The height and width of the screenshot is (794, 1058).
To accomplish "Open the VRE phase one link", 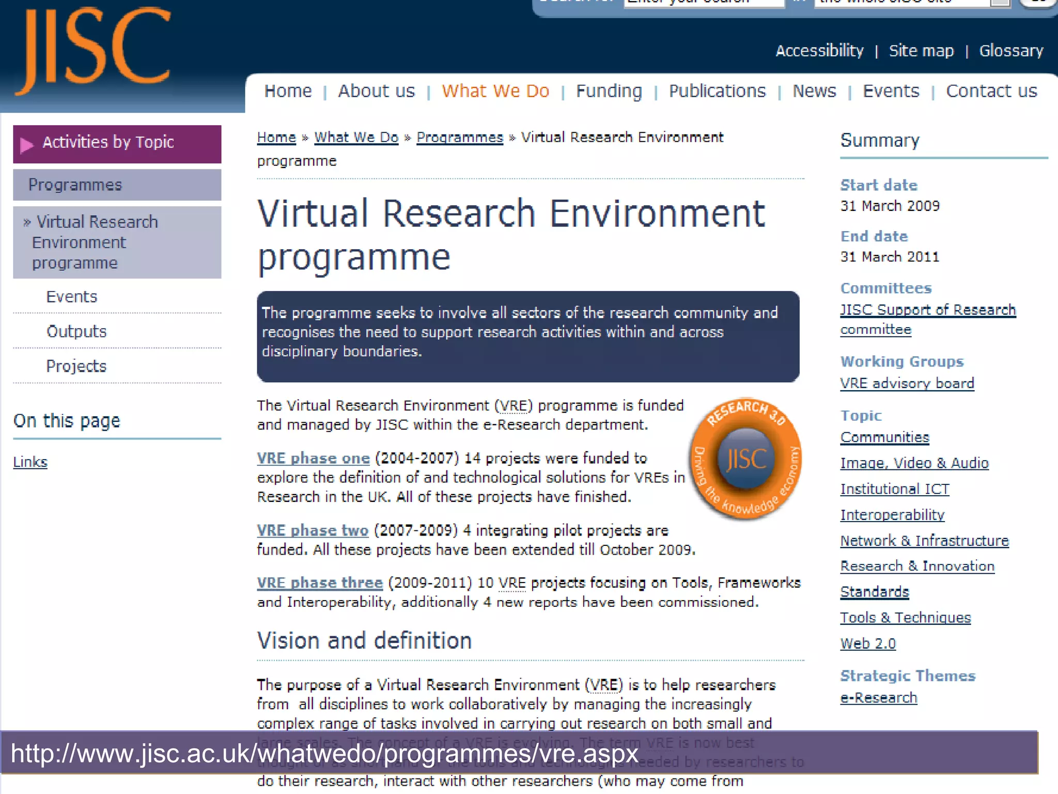I will (314, 459).
